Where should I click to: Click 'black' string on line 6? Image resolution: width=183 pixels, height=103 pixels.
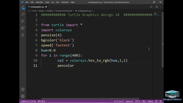coord(65,40)
